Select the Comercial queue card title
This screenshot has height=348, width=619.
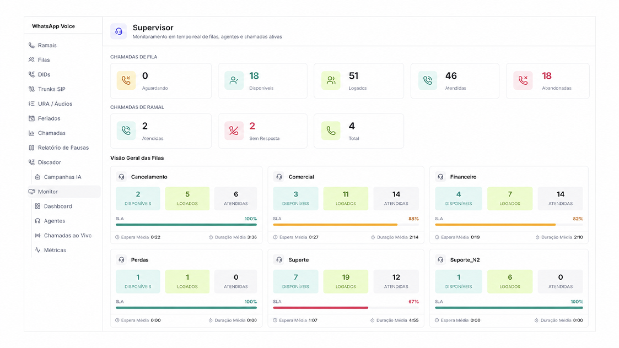301,177
